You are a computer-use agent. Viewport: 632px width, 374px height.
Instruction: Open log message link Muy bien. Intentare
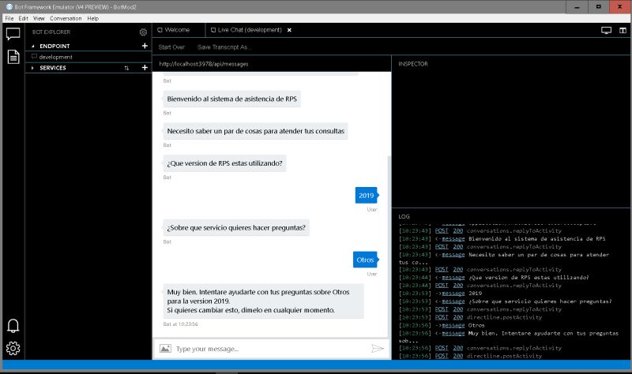tap(453, 333)
